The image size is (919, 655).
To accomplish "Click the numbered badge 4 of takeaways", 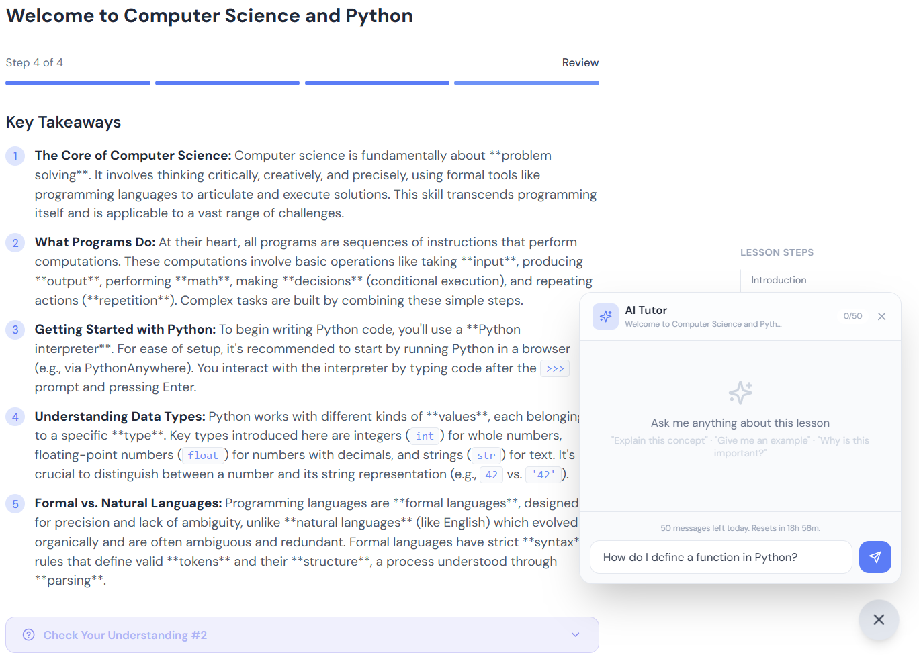I will tap(15, 417).
